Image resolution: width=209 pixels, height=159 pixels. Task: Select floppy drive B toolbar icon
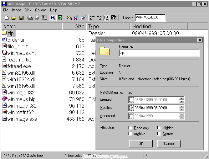[60, 18]
